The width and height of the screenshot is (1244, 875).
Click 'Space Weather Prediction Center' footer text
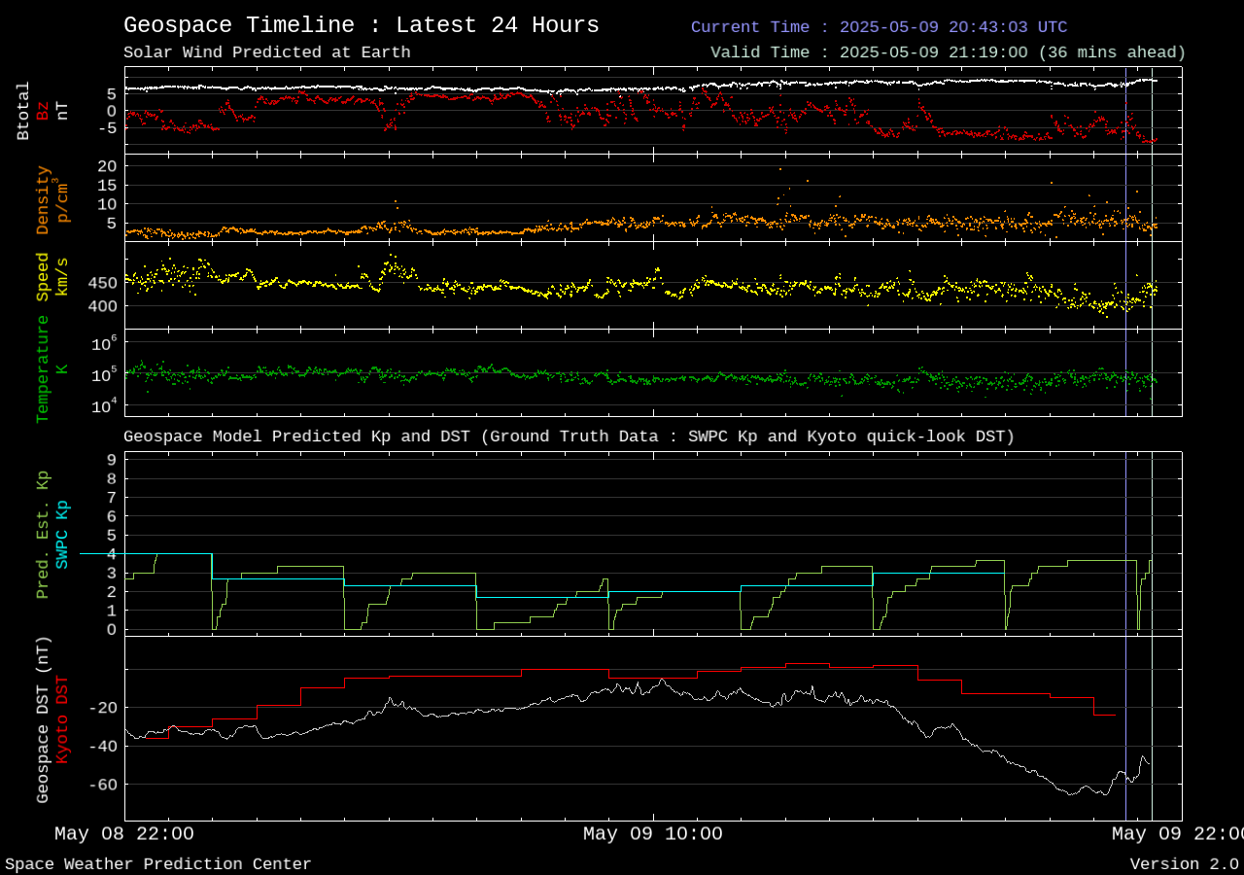pyautogui.click(x=158, y=863)
